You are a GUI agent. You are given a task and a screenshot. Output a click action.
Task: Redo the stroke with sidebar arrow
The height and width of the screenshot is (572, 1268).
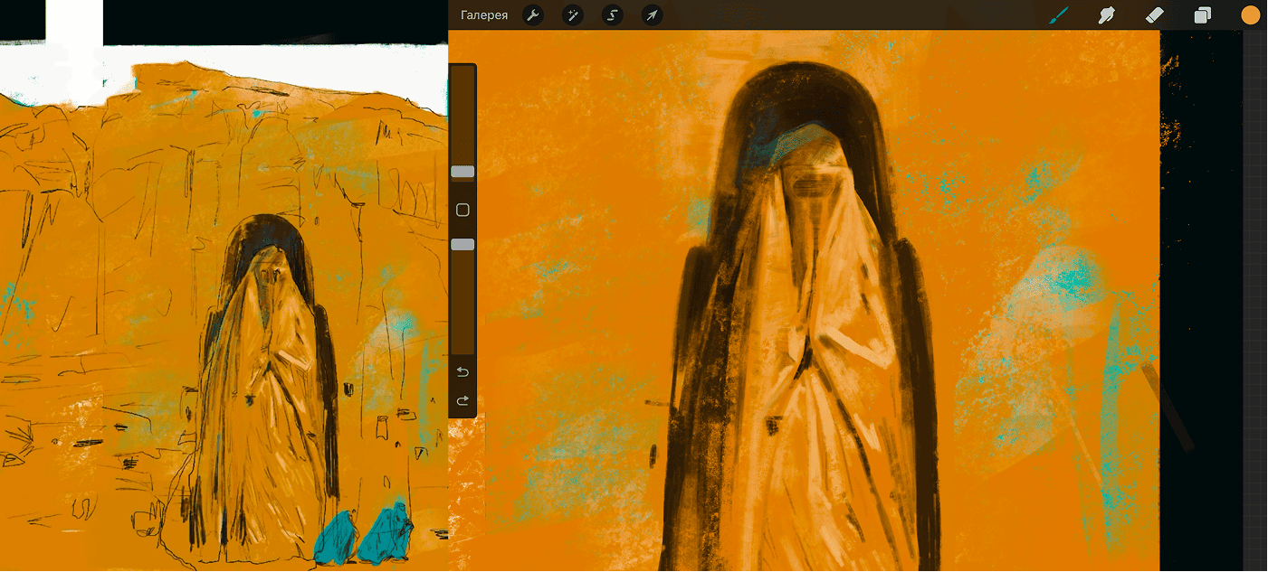click(462, 400)
